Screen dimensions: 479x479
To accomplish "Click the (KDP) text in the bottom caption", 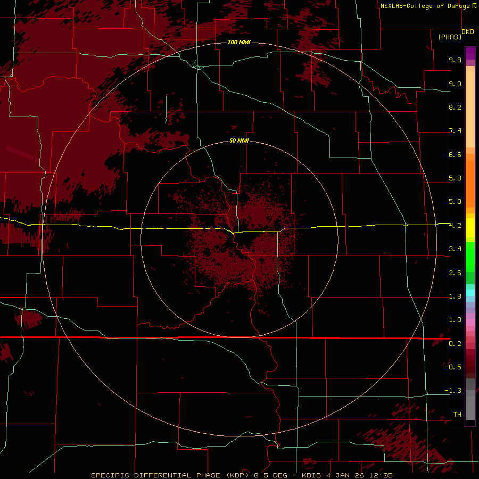I will pos(238,475).
